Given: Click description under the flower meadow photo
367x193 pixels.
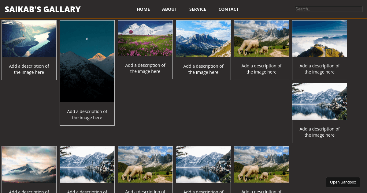Looking at the screenshot, I should tap(145, 68).
